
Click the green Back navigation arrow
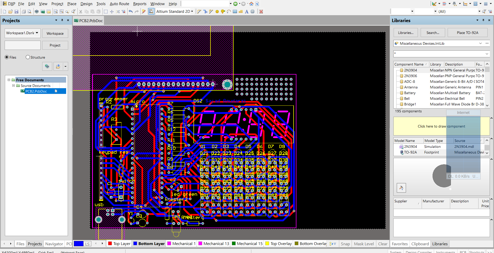point(235,4)
